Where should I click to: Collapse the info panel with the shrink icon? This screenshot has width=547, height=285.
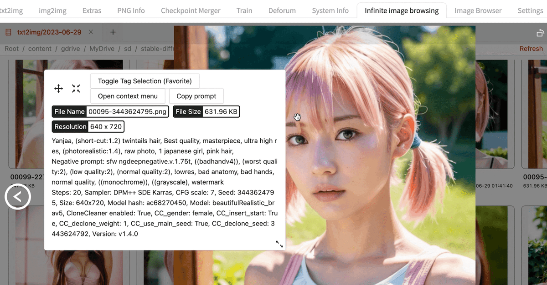pyautogui.click(x=76, y=89)
